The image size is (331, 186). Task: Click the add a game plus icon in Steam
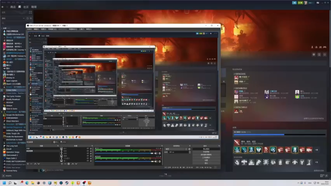pos(3,176)
